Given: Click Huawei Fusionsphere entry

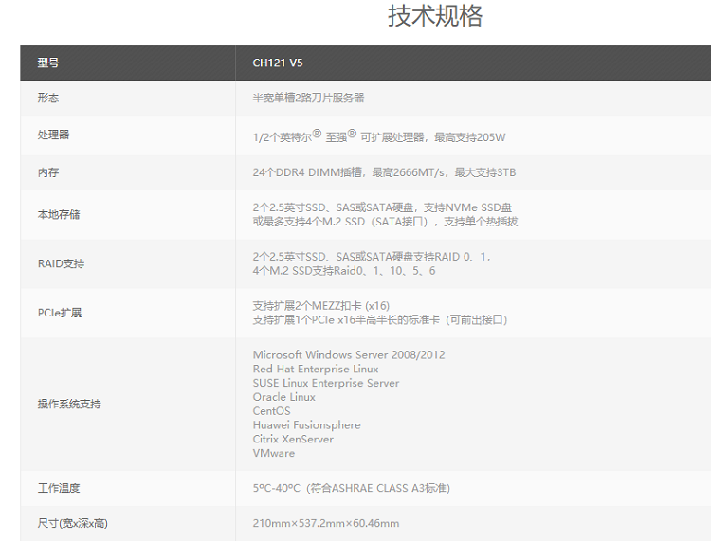Looking at the screenshot, I should [306, 425].
